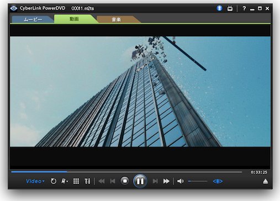280x201 pixels.
Task: Open the settings tools icon
Action: tap(87, 181)
